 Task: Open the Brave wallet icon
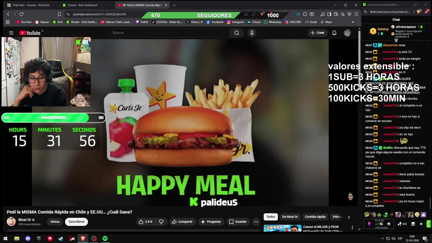coord(336,14)
